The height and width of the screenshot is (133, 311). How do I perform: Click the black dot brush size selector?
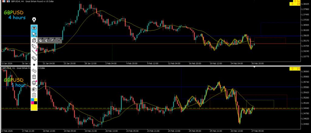pos(34,65)
